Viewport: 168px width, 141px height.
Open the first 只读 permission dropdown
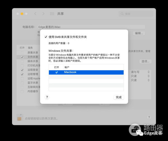(x=140, y=76)
